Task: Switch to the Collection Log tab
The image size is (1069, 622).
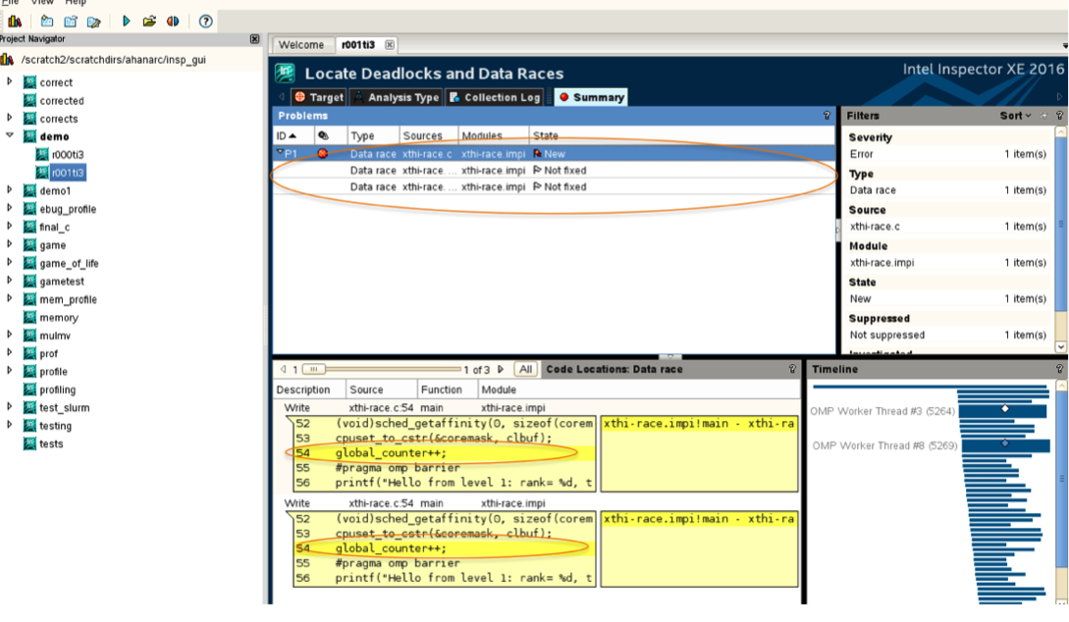Action: [495, 96]
